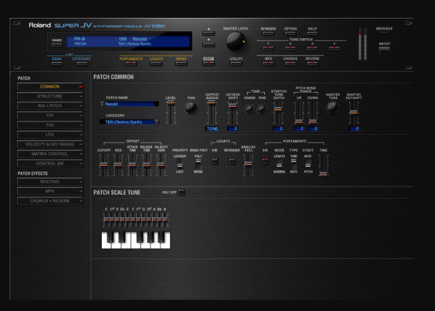Viewport: 435px width, 311px height.
Task: Open the MFX patch effects tab
Action: tap(50, 192)
